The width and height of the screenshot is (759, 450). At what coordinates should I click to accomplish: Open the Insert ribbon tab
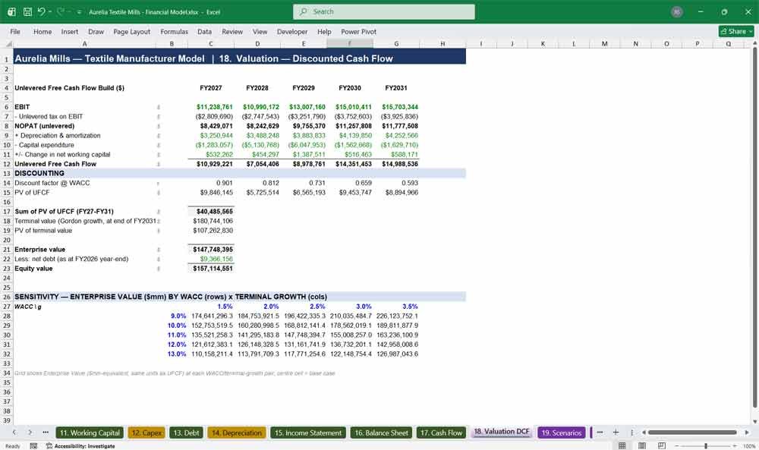point(70,31)
